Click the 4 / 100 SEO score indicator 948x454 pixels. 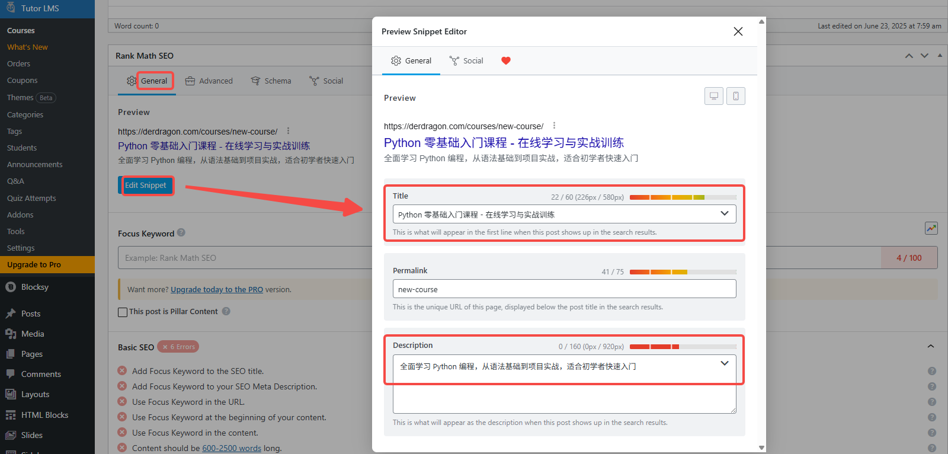(908, 258)
